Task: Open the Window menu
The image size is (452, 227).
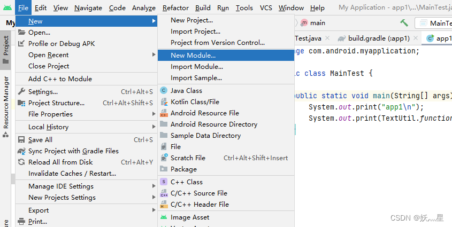Action: point(291,8)
